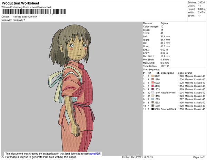The height and width of the screenshot is (160, 207).
Task: Click the Machine value 'Tajima'
Action: point(164,23)
